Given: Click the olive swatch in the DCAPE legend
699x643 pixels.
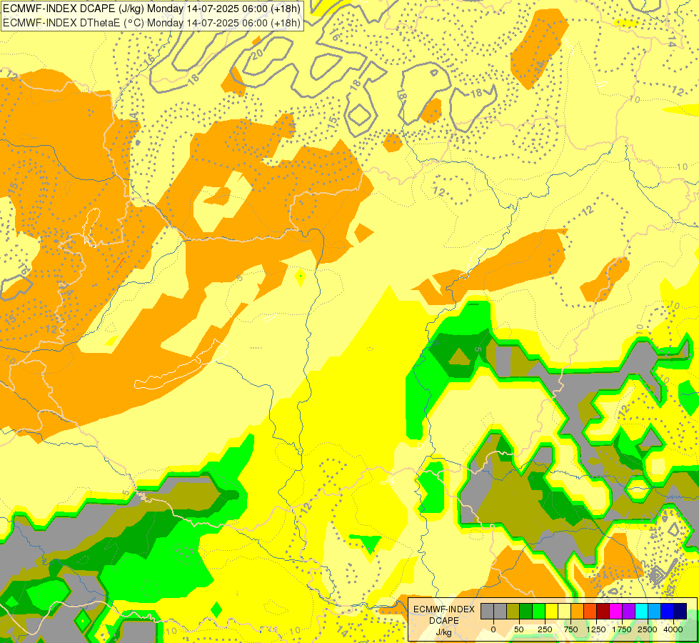Looking at the screenshot, I should (513, 611).
